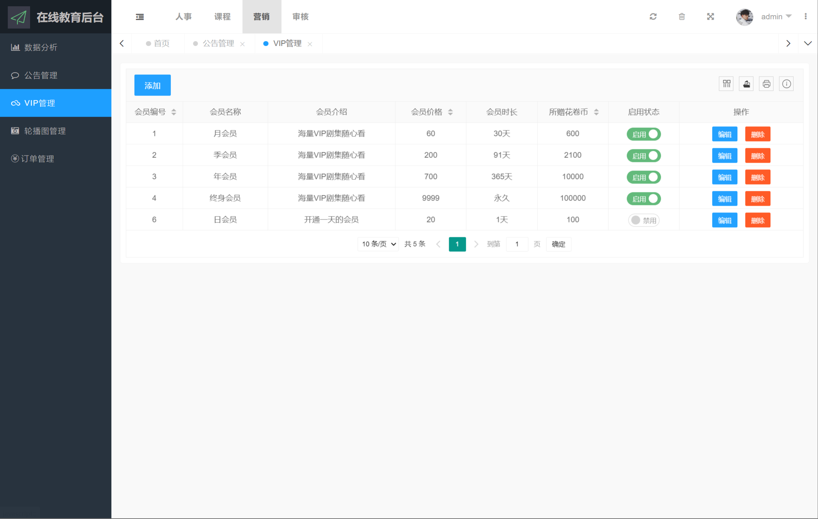Screen dimensions: 818x519
Task: Sort by 会员价格 column arrows
Action: [450, 112]
